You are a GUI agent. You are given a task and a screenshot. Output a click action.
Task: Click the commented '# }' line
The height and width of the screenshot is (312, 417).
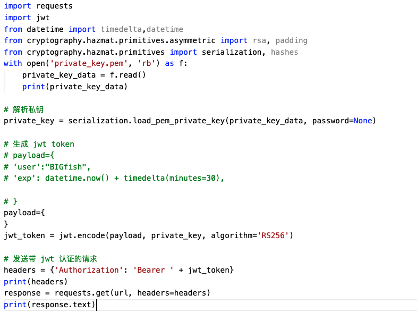click(11, 201)
